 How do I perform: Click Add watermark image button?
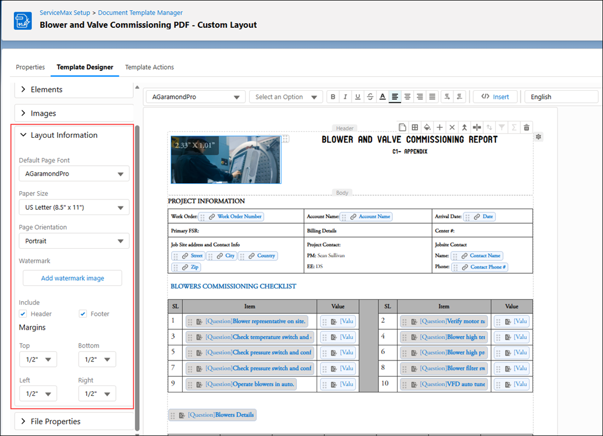click(72, 278)
